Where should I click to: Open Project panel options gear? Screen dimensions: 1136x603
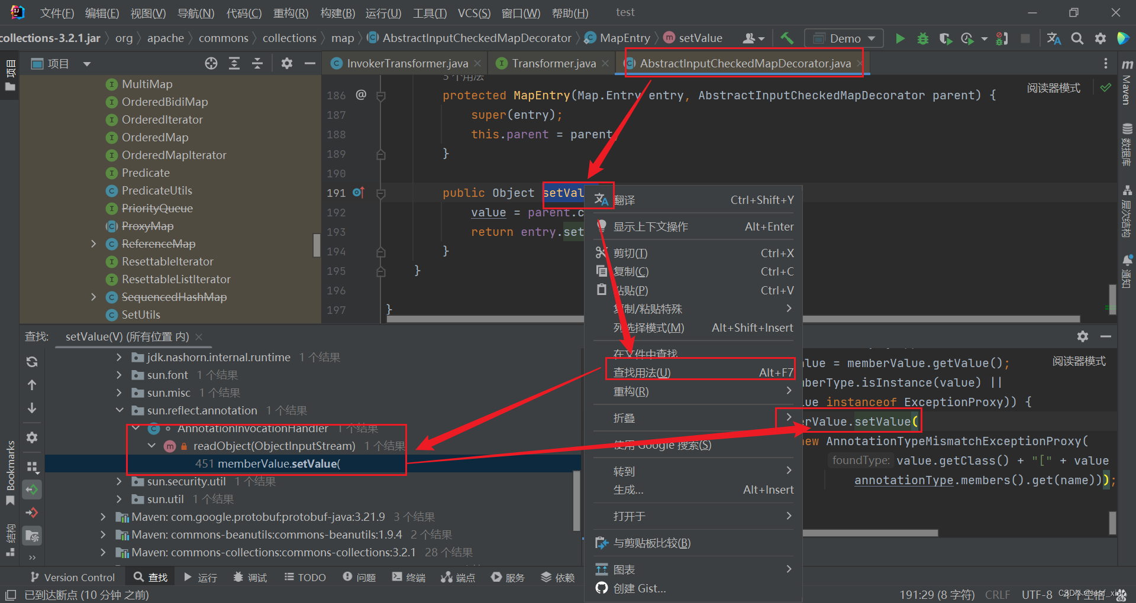(287, 63)
